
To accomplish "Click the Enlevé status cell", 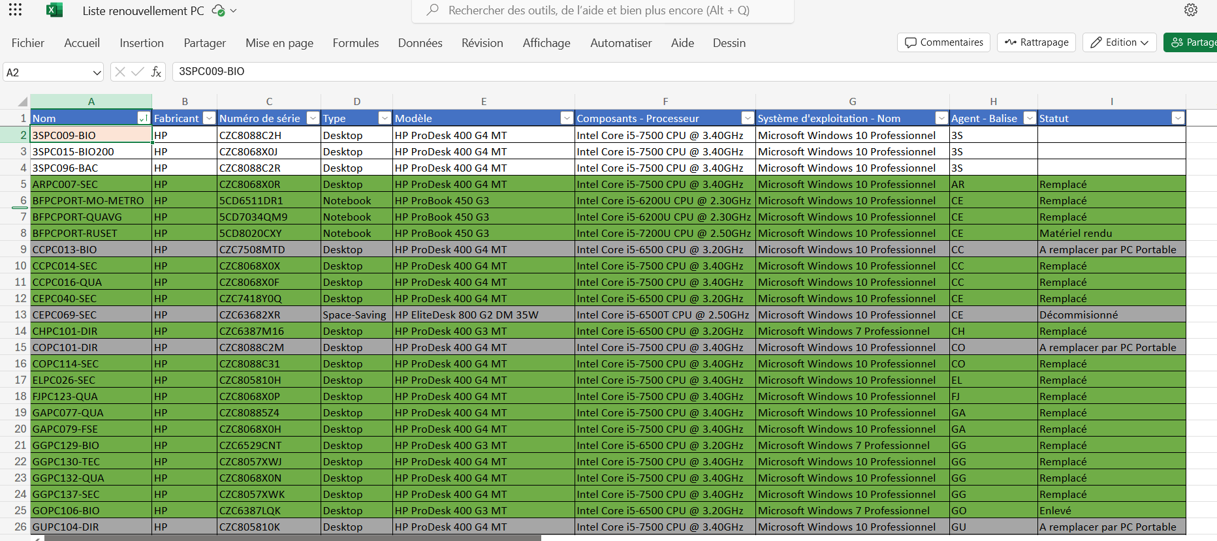I will [1112, 510].
